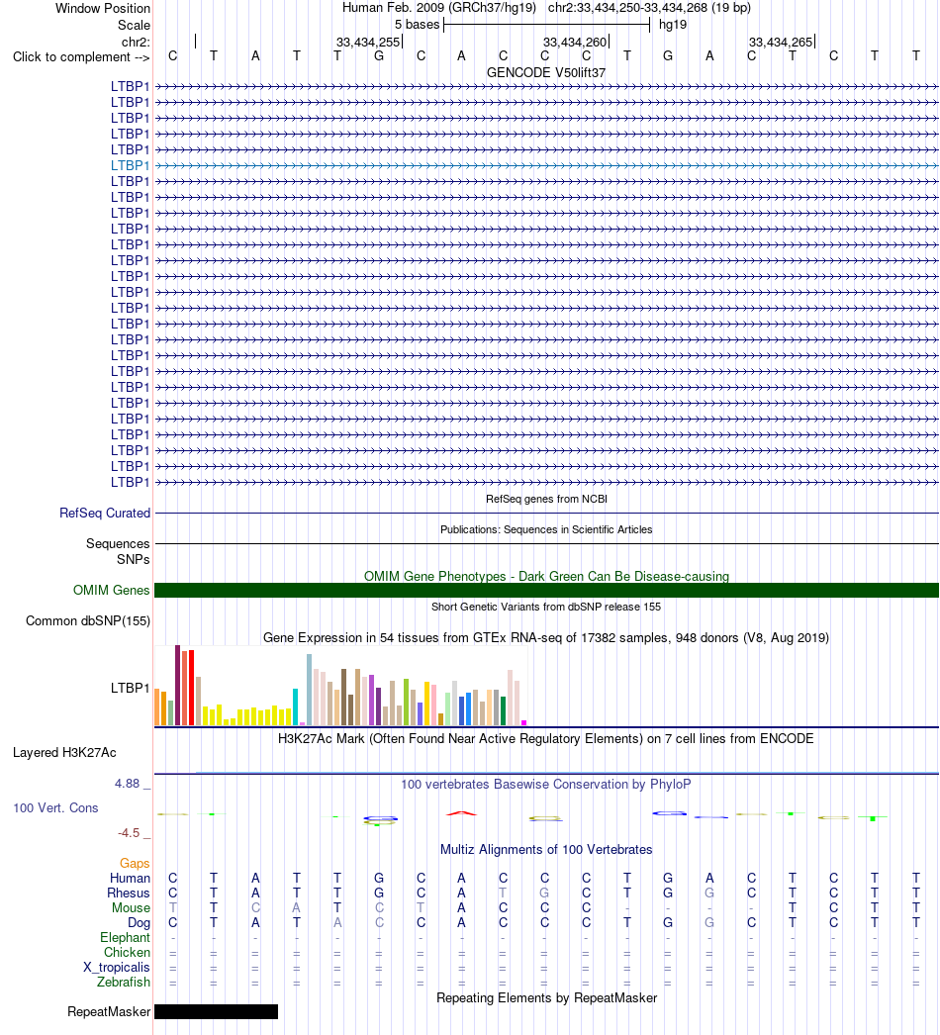Click the GTEx Gene Expression track title
The image size is (940, 1035).
click(x=546, y=637)
